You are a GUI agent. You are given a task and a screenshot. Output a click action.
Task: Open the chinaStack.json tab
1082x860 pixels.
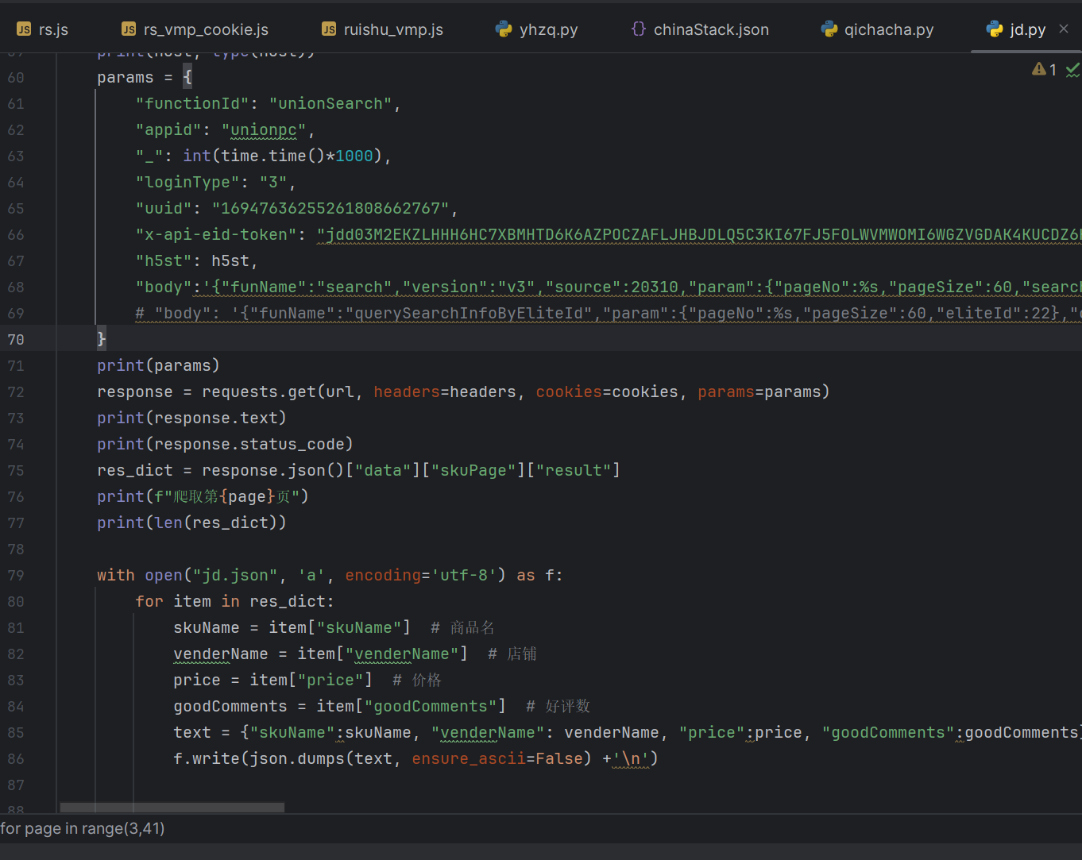tap(700, 29)
